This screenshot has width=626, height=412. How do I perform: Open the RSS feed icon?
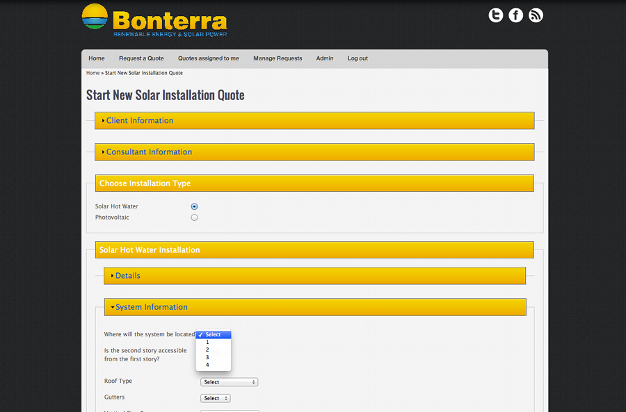click(x=536, y=15)
